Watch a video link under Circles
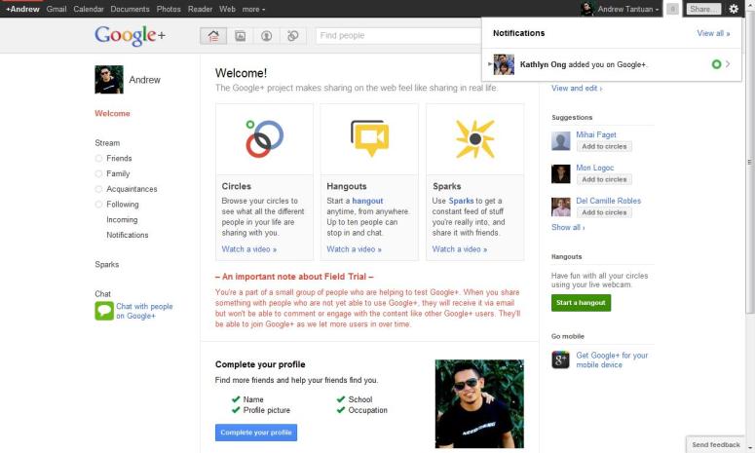The width and height of the screenshot is (755, 453). (249, 249)
